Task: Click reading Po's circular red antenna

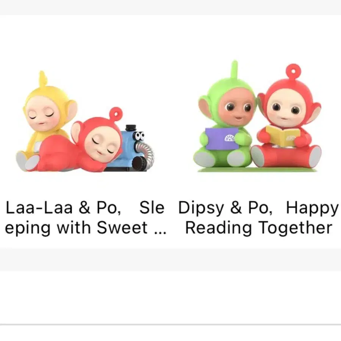Action: pyautogui.click(x=294, y=71)
